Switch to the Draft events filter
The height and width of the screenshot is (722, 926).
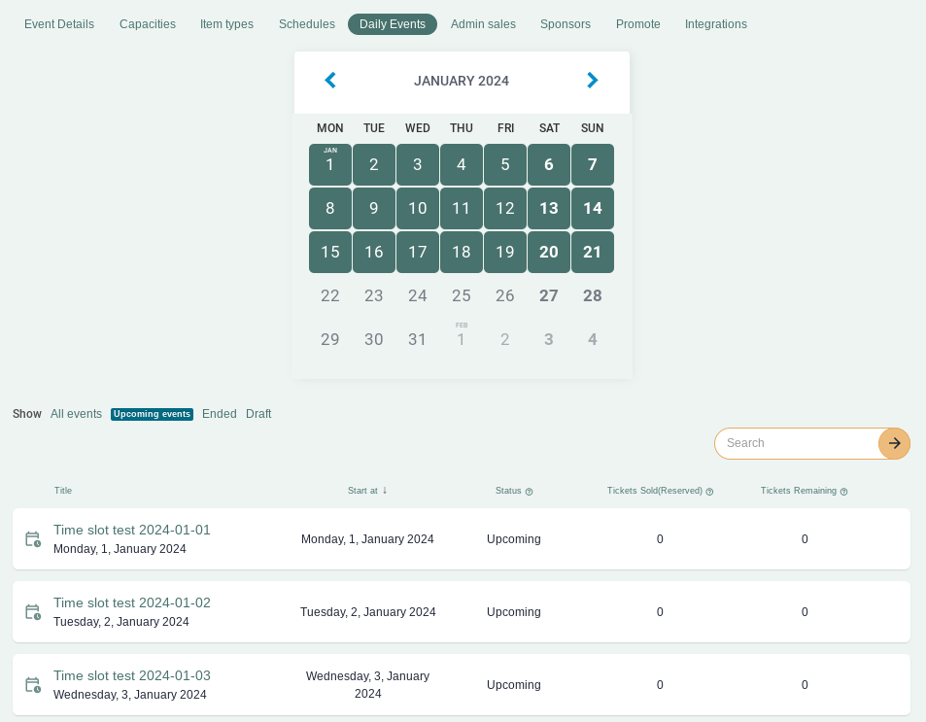(x=258, y=414)
